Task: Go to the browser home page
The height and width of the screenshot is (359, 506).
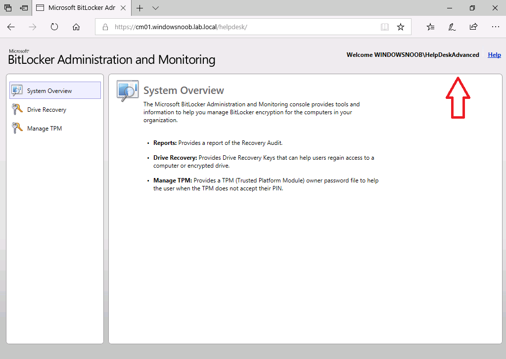Action: coord(76,27)
